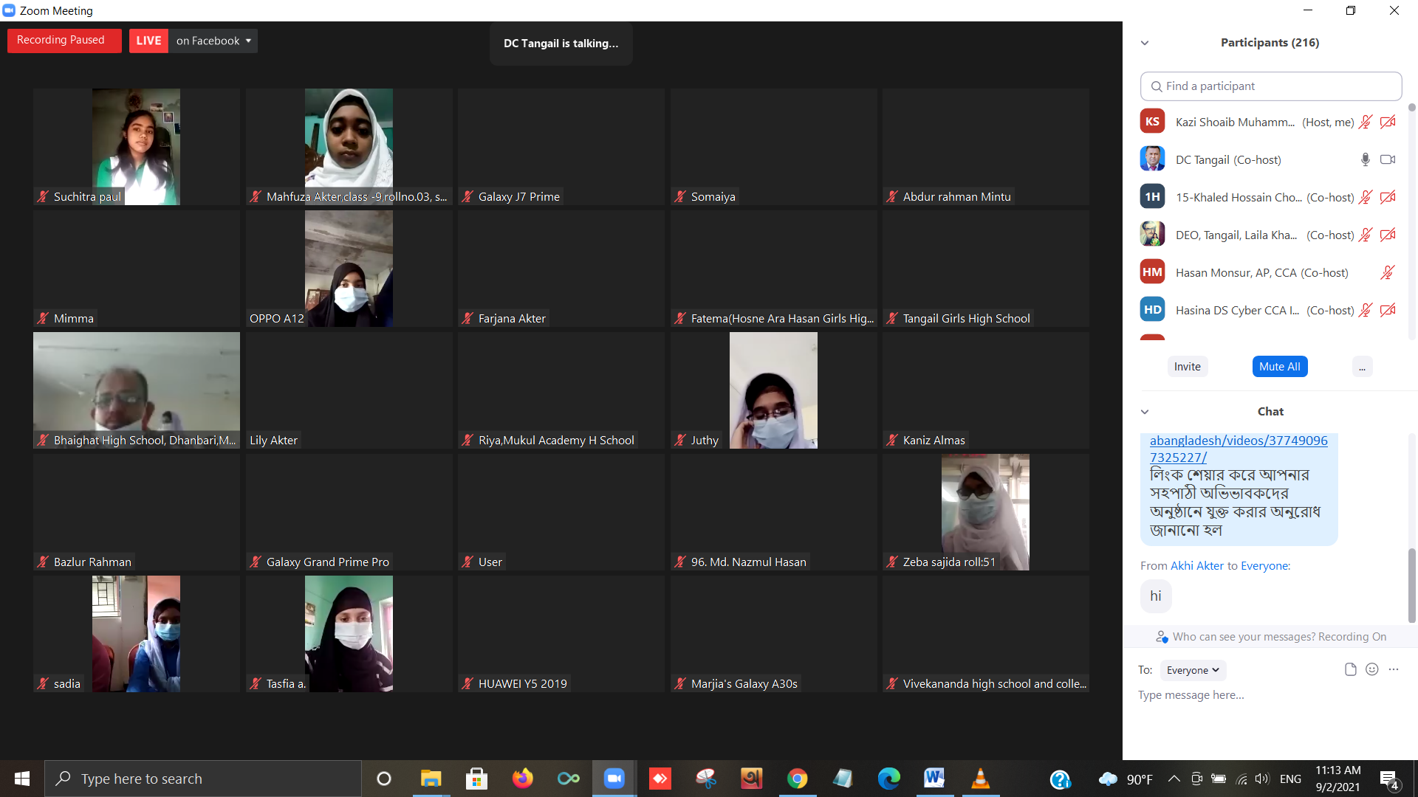Open Microsoft Word from taskbar
The image size is (1418, 797).
click(934, 779)
